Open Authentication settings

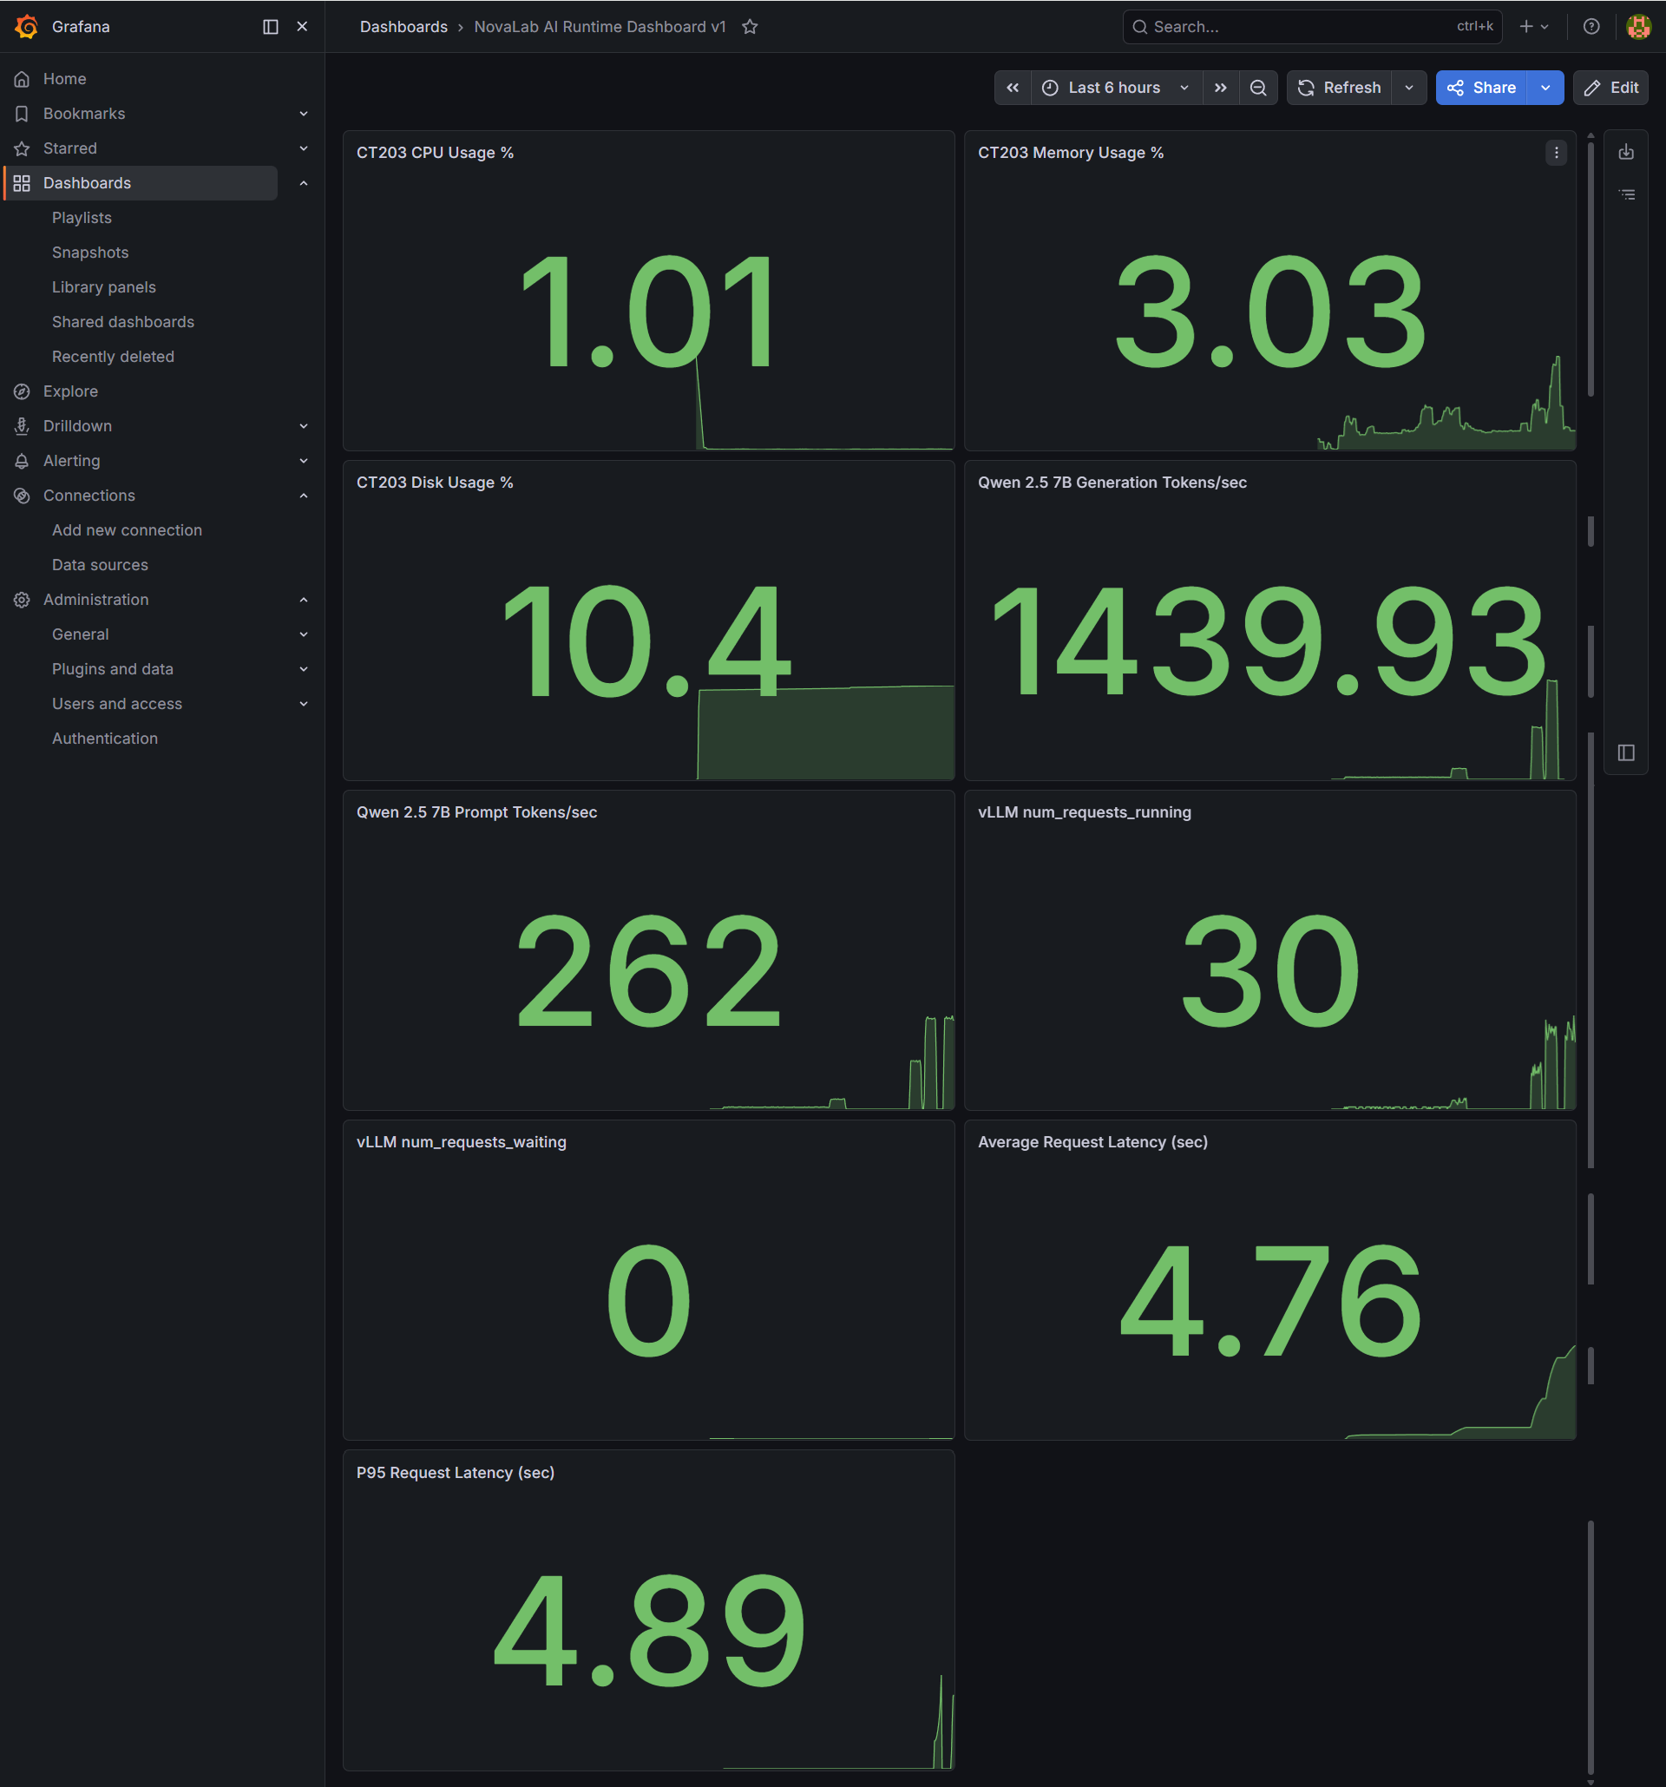(105, 739)
